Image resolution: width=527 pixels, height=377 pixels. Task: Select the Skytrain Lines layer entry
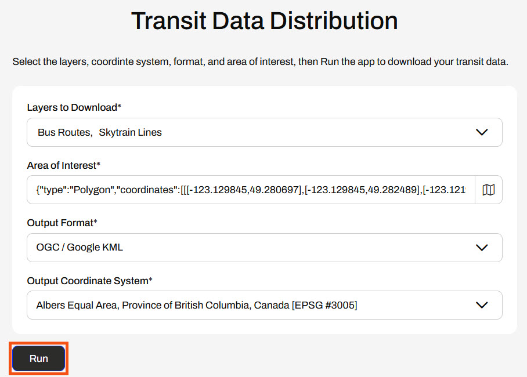point(130,132)
